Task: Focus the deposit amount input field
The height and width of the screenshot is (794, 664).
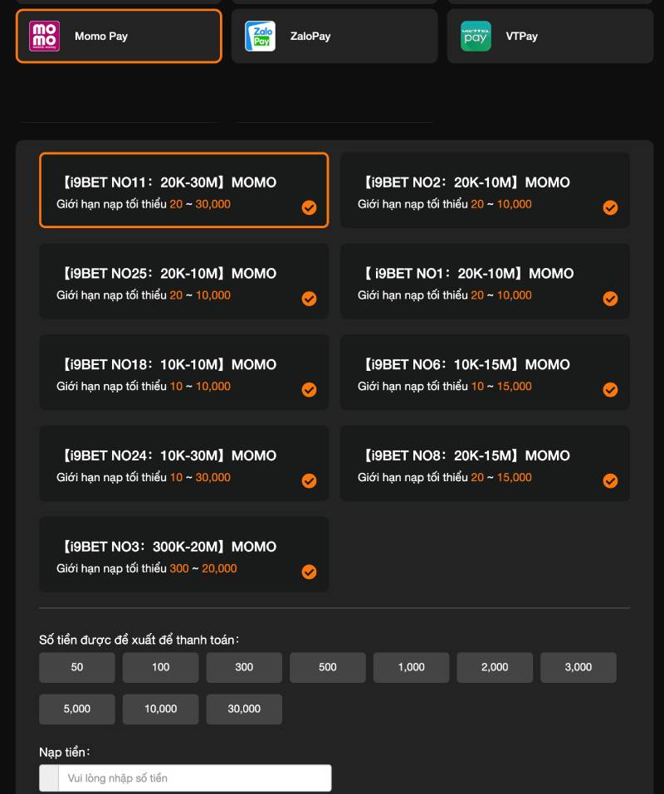Action: tap(194, 778)
